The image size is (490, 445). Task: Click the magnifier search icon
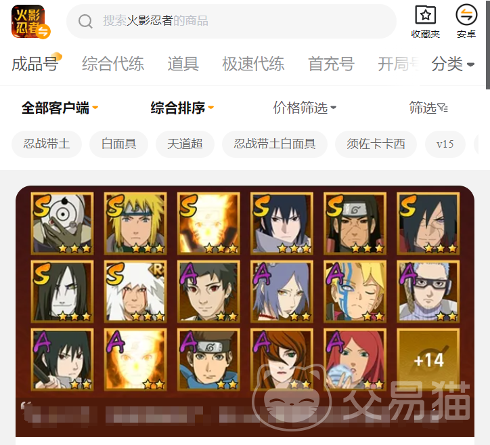point(85,21)
